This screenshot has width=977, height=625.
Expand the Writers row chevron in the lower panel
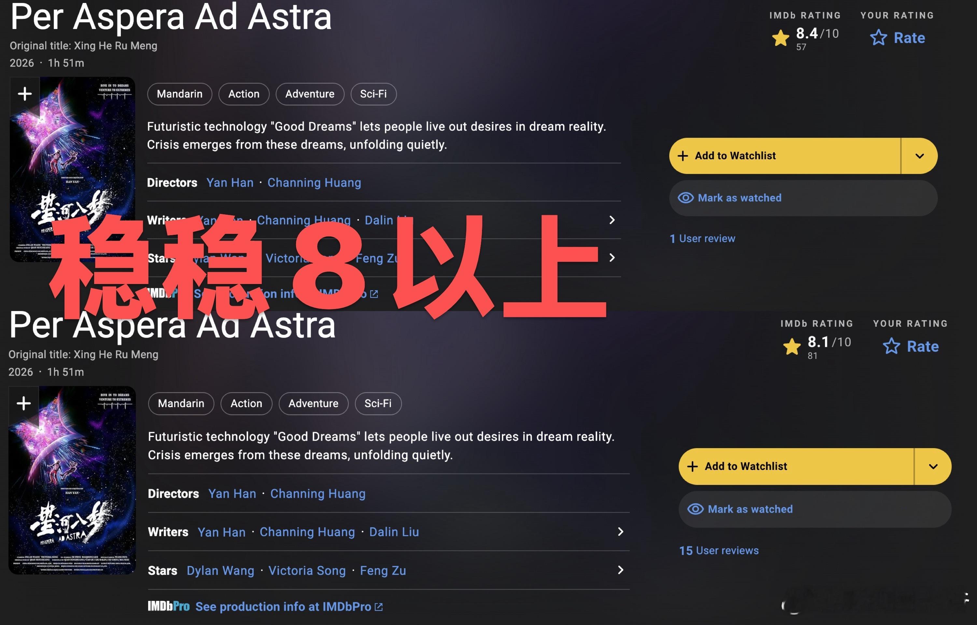620,532
